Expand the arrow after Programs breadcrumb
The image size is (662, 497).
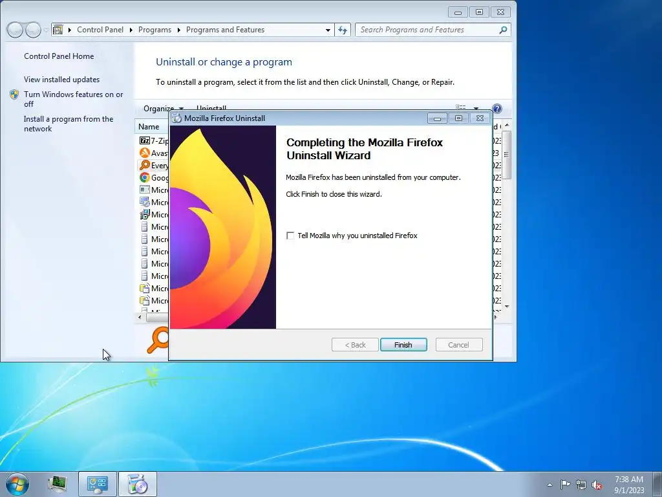pos(178,30)
